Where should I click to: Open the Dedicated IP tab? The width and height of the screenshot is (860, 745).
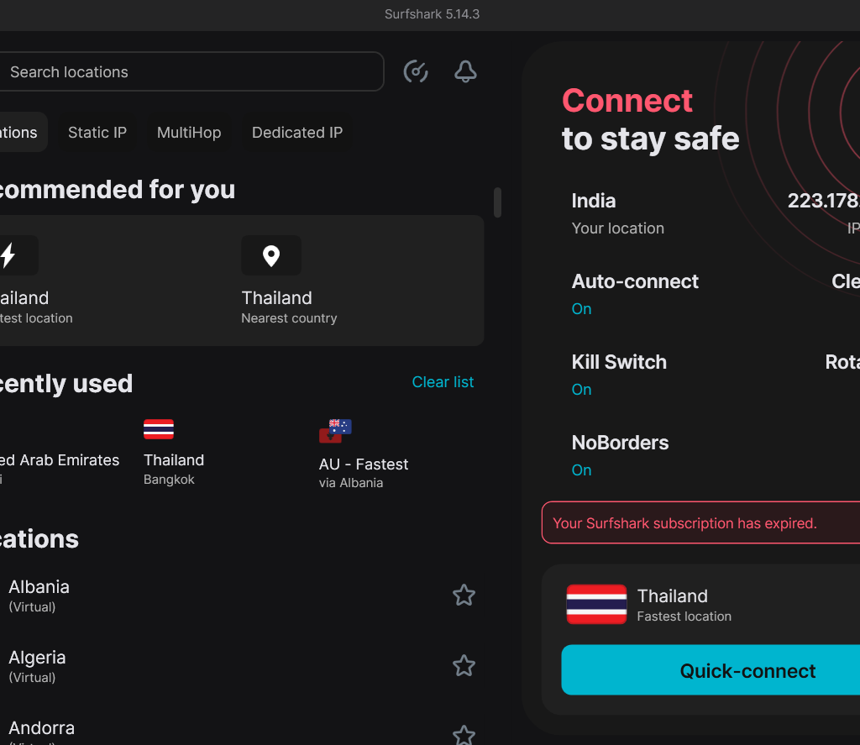coord(297,133)
